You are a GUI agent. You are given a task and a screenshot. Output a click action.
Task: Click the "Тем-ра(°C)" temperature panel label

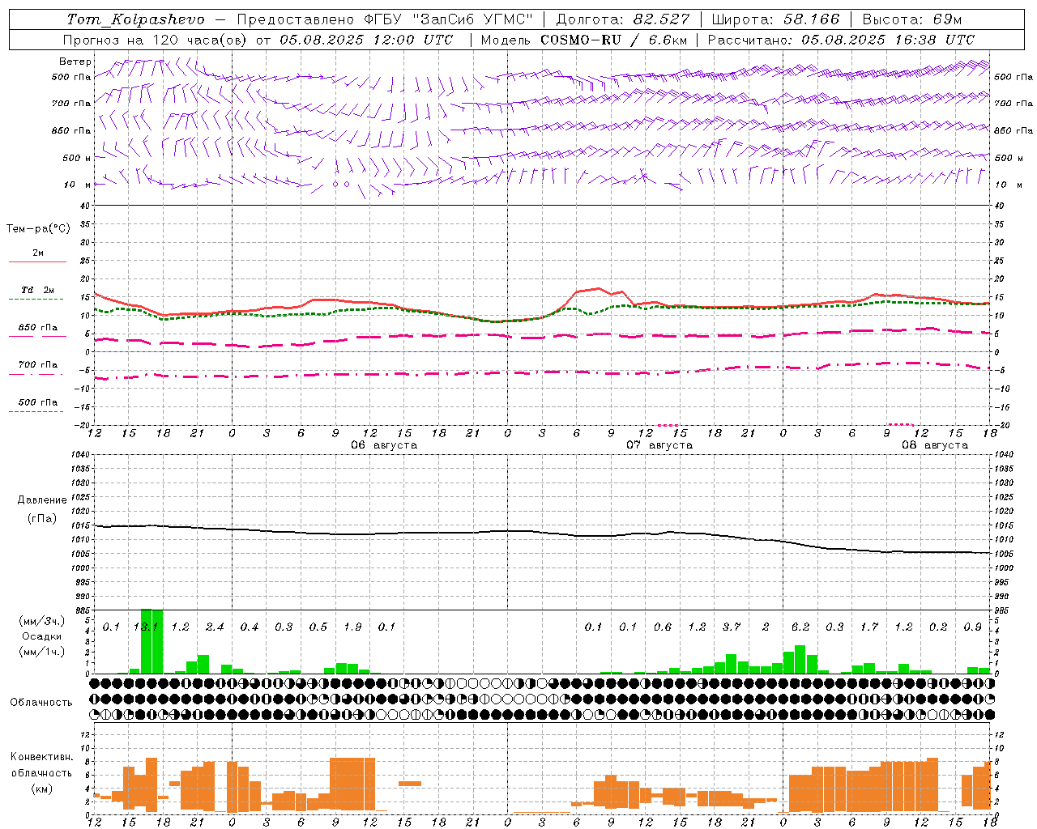click(x=38, y=229)
